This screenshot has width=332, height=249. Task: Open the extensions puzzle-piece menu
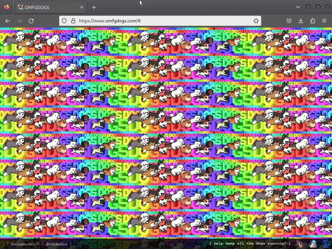(313, 21)
